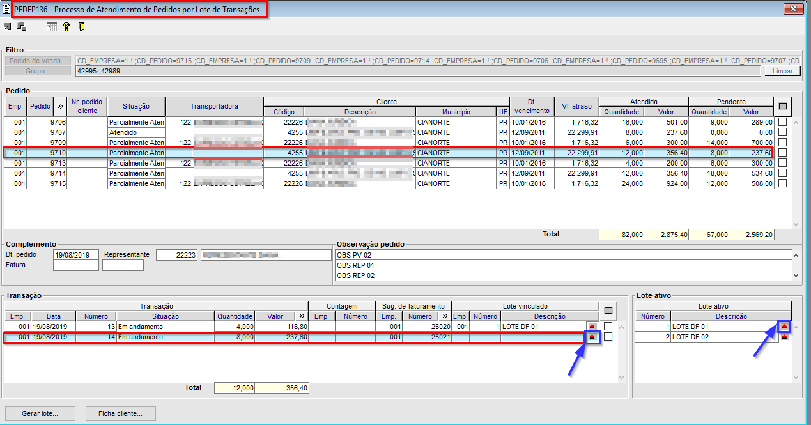Image resolution: width=811 pixels, height=425 pixels.
Task: Click eject icon for transaction 14
Action: (592, 337)
